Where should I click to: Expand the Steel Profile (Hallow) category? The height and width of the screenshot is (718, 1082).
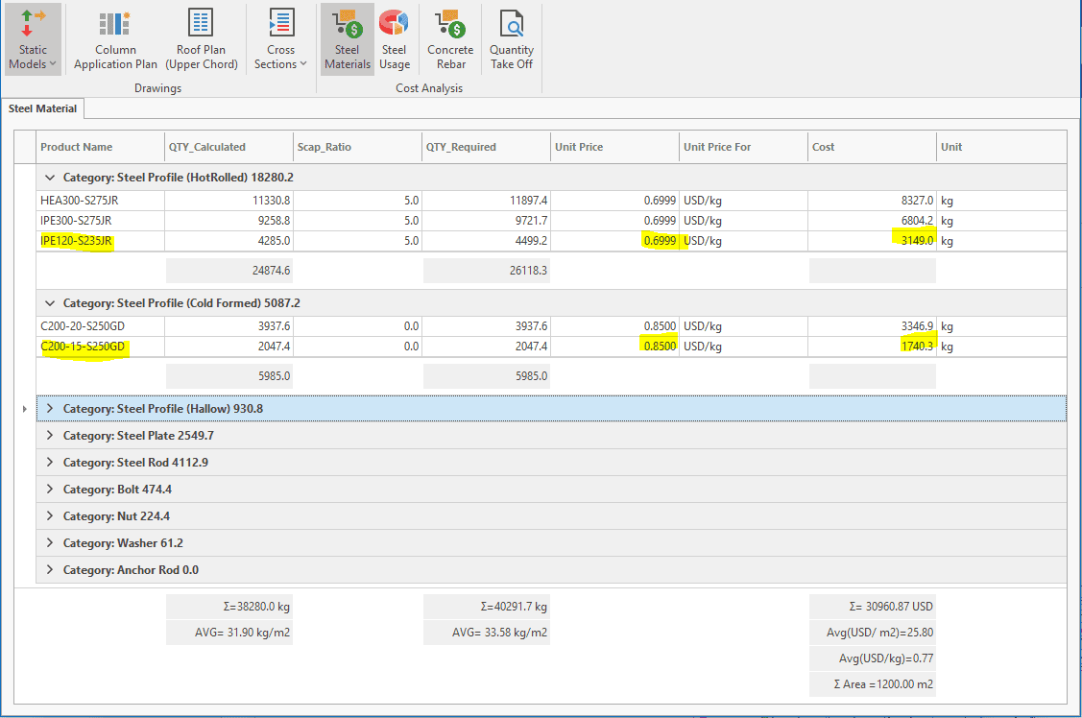tap(50, 409)
